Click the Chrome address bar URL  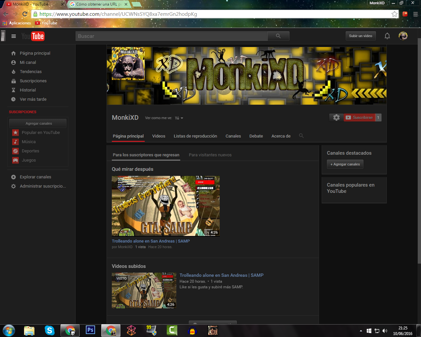pos(215,14)
